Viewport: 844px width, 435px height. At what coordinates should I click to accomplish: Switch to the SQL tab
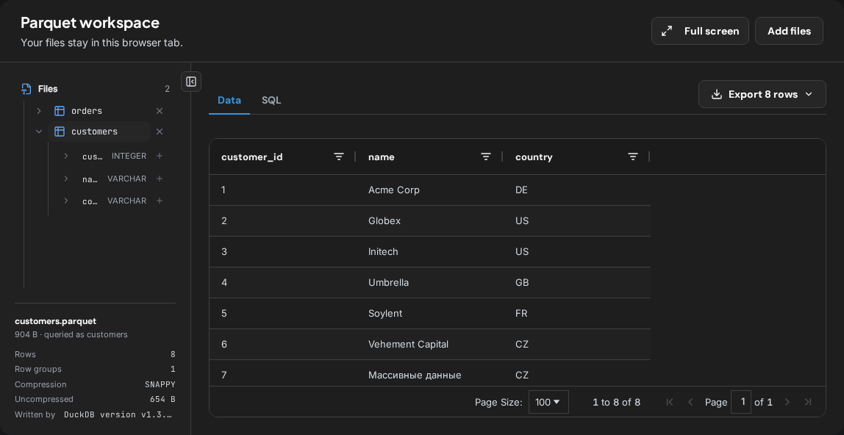click(271, 100)
